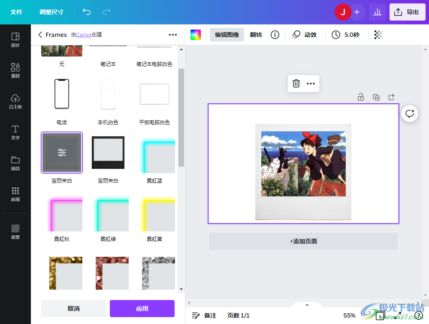Delete the selected element with trash icon

(x=296, y=84)
